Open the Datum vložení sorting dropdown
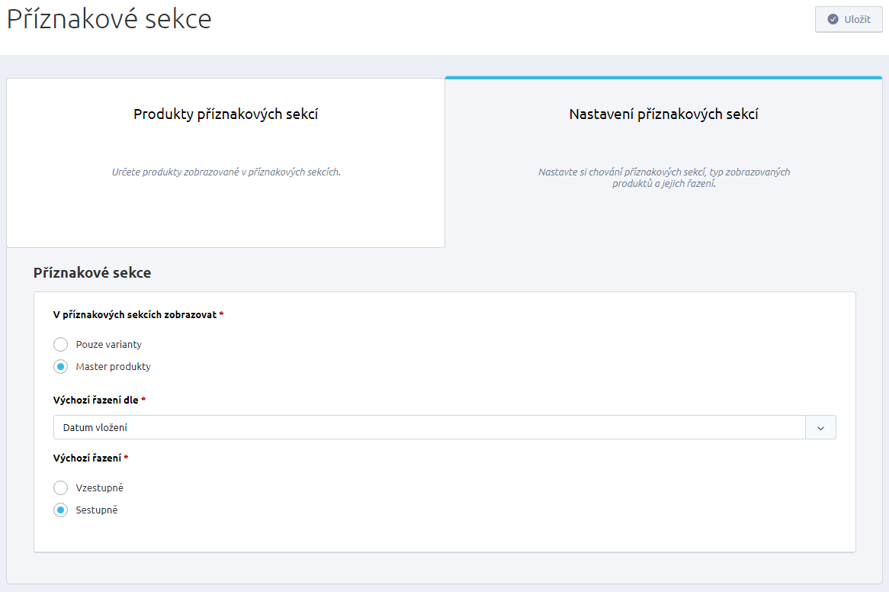Image resolution: width=889 pixels, height=592 pixels. click(444, 427)
